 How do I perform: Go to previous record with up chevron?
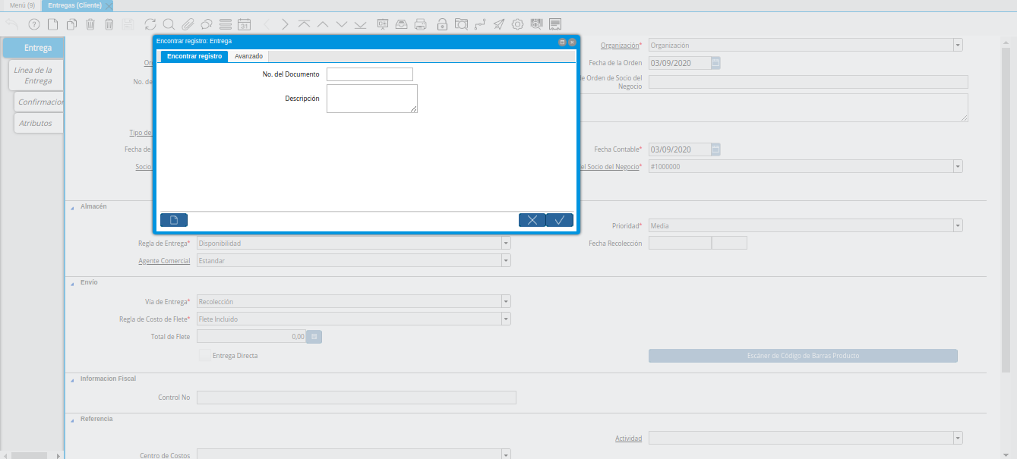point(323,24)
